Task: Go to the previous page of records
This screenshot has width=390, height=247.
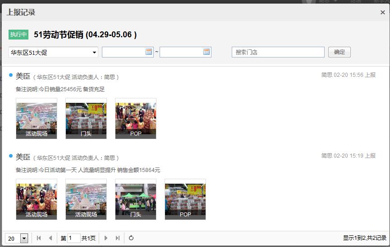Action: click(50, 238)
